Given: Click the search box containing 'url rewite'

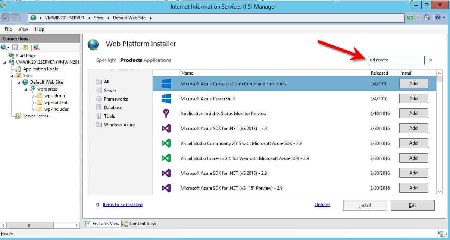Looking at the screenshot, I should pos(396,60).
